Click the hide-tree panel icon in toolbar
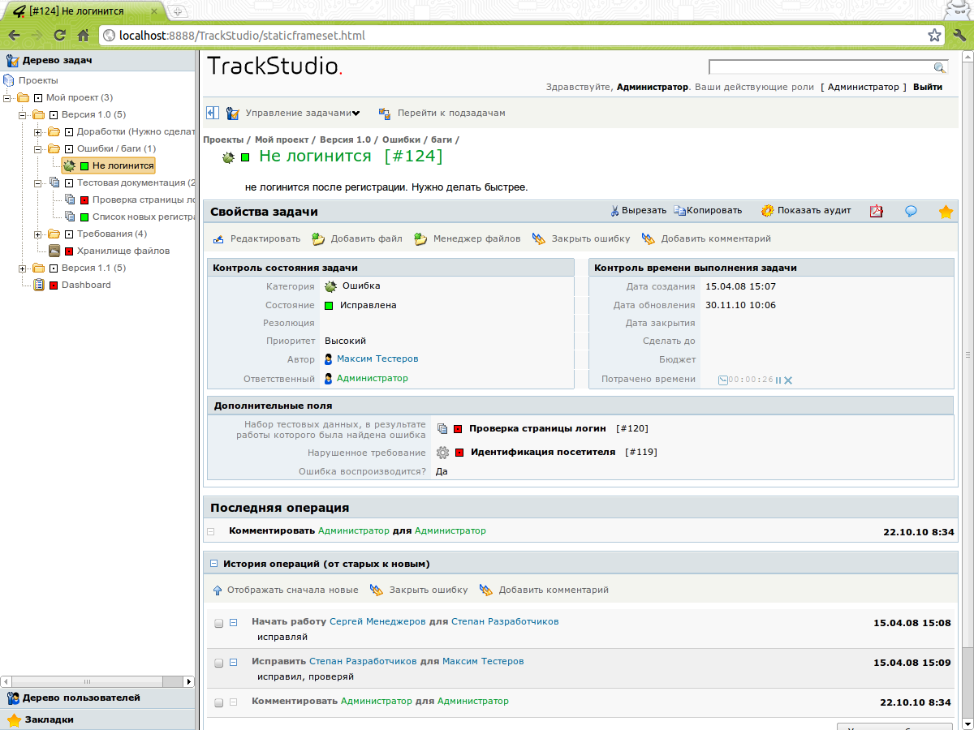 point(212,114)
